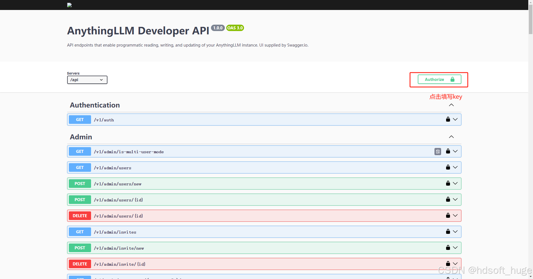Click the vertical scrollbar thumb
Image resolution: width=533 pixels, height=279 pixels.
(531, 19)
